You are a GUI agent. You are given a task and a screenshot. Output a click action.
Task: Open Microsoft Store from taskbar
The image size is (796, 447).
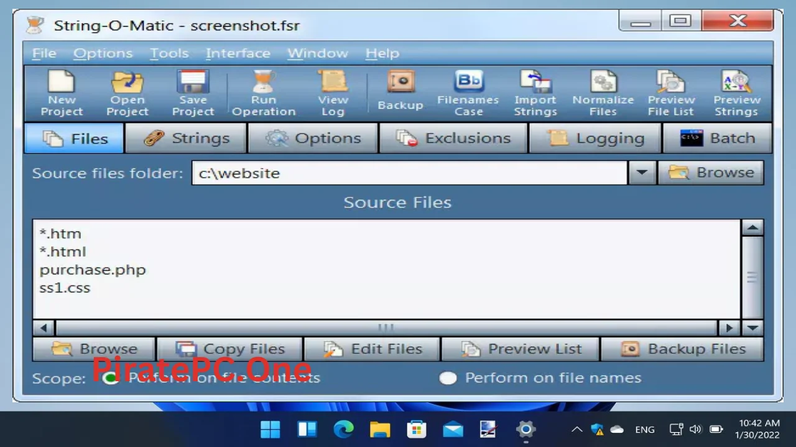[x=416, y=429]
